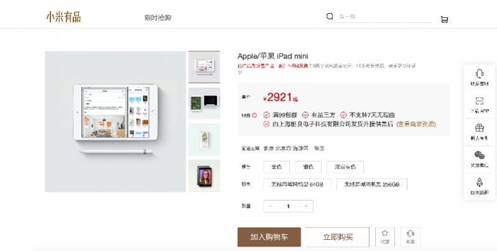Click the download APP scan icon
Viewport: 497px width, 251px height.
click(x=479, y=101)
